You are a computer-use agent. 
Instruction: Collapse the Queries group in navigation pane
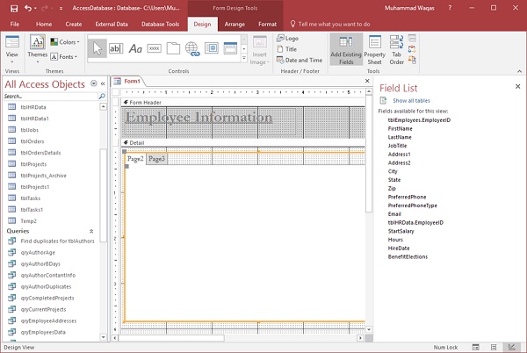(x=91, y=231)
